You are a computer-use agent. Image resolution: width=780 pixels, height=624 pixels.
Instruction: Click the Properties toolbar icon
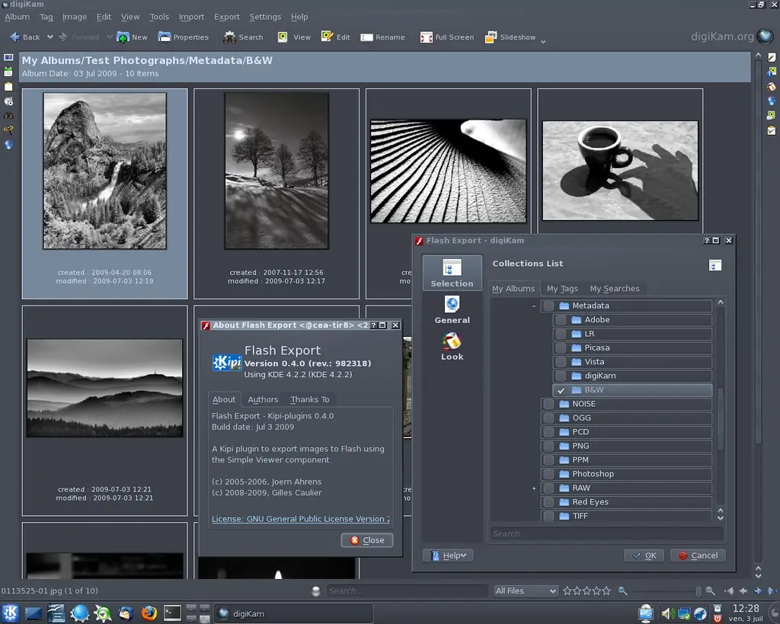pos(165,37)
